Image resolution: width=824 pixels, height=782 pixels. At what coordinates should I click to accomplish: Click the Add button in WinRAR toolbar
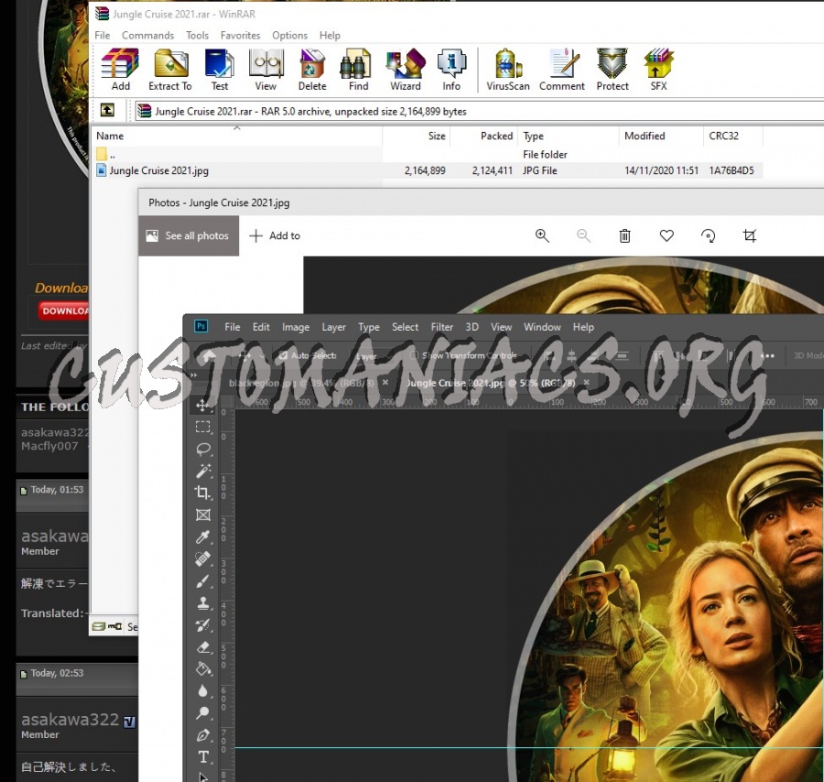pyautogui.click(x=120, y=70)
